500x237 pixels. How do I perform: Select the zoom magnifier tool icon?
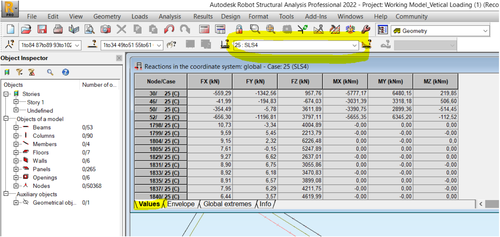coord(255,29)
